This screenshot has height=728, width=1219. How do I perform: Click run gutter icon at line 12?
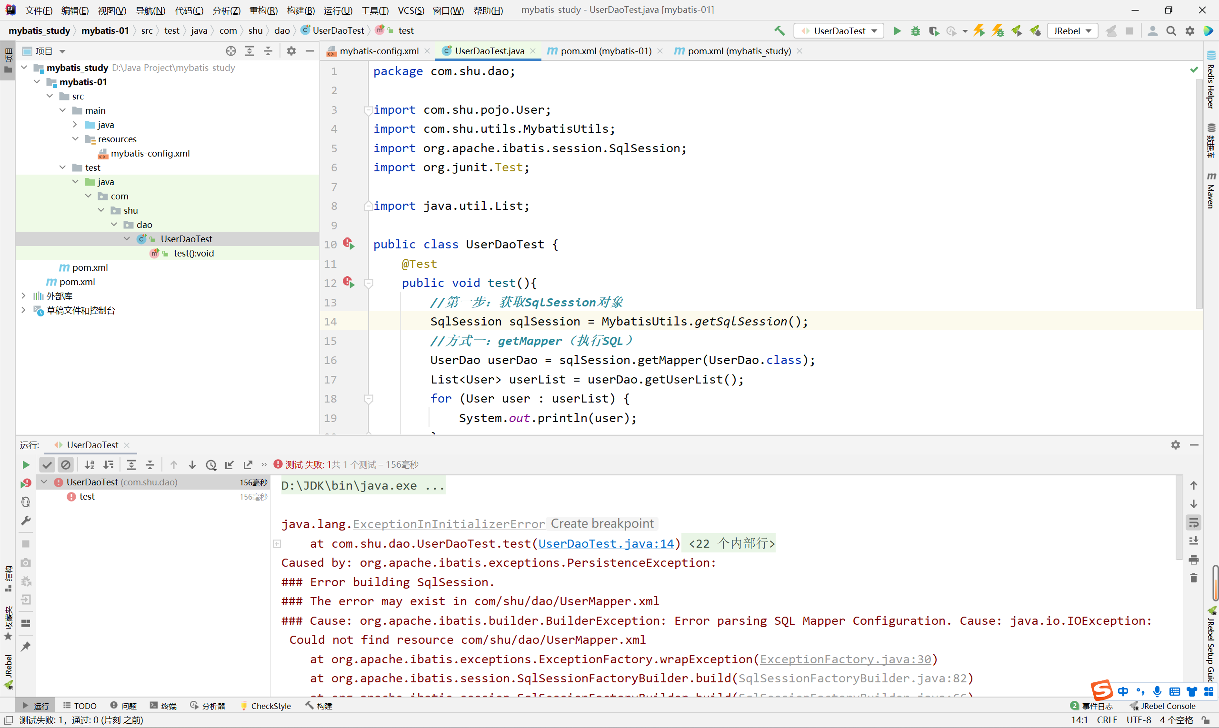coord(349,283)
